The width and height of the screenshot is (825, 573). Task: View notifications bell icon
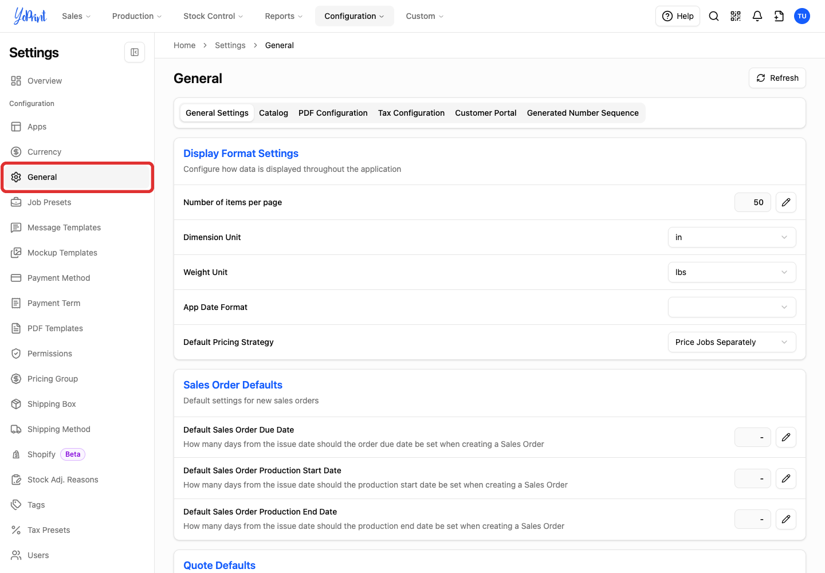757,16
